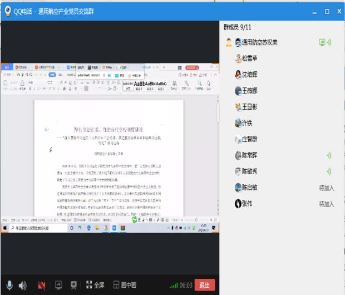Click 王薇娜's avatar icon
This screenshot has width=345, height=295.
click(x=238, y=91)
